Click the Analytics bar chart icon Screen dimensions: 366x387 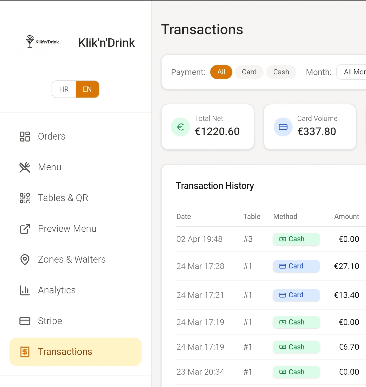(25, 290)
